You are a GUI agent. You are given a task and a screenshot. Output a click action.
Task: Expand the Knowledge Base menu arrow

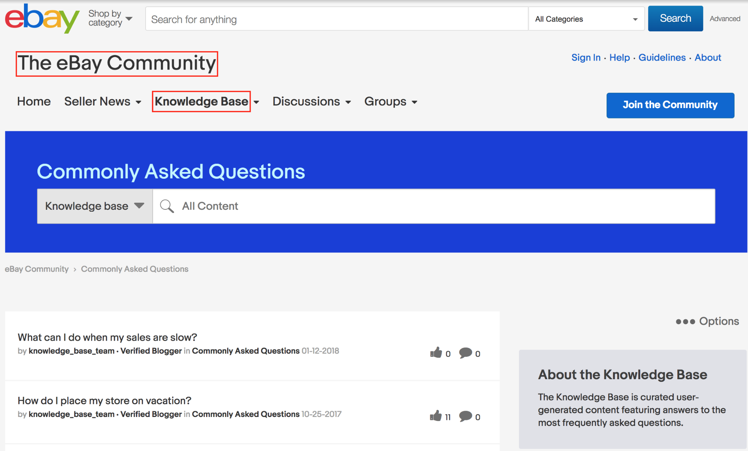256,102
